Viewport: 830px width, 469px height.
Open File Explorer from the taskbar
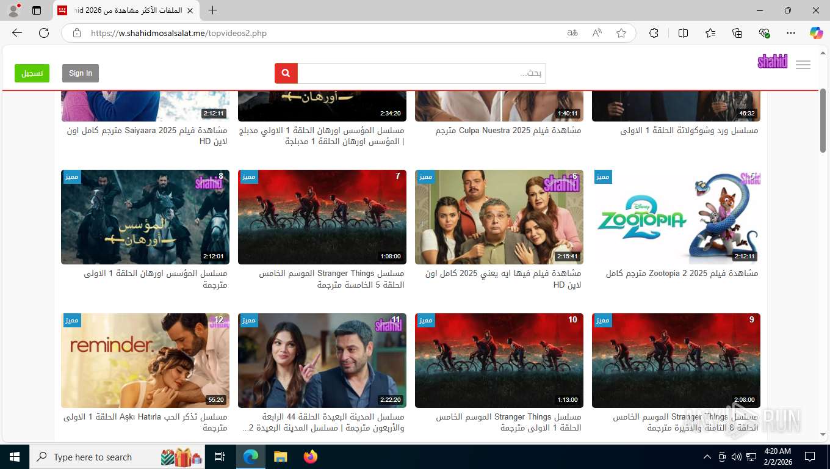click(x=280, y=457)
